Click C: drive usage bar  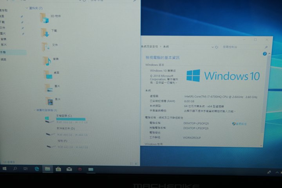(70, 119)
